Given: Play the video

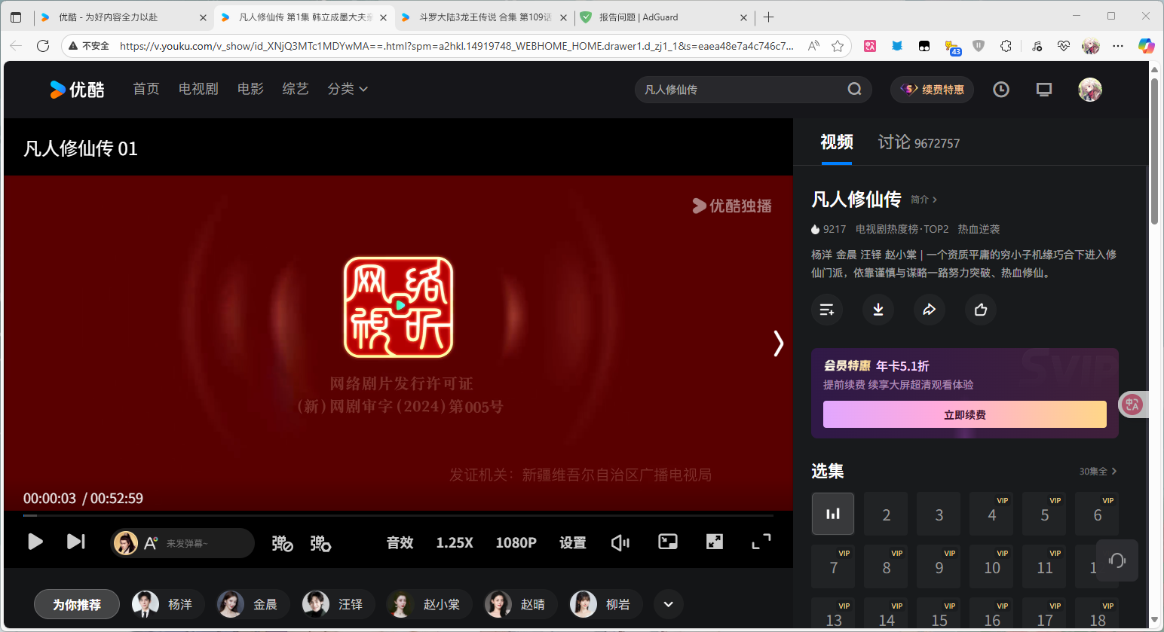Looking at the screenshot, I should (35, 542).
